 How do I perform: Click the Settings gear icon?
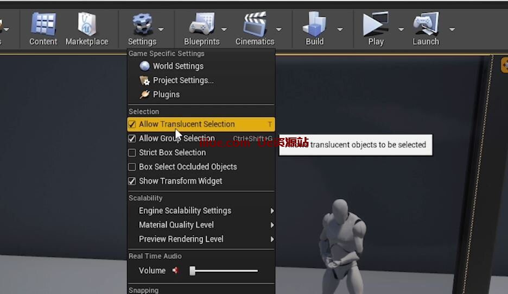[142, 25]
